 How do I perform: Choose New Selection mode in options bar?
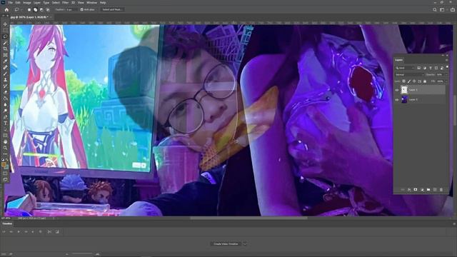(29, 9)
